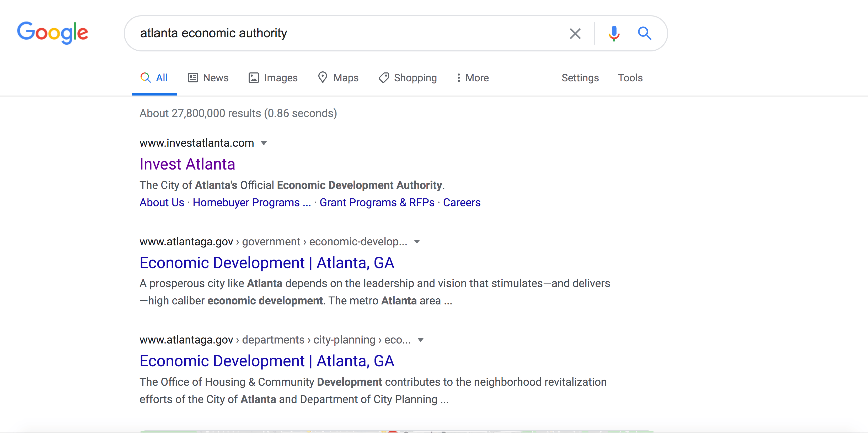Open the Grant Programs & RFPs sitelink
Image resolution: width=868 pixels, height=433 pixels.
click(377, 202)
